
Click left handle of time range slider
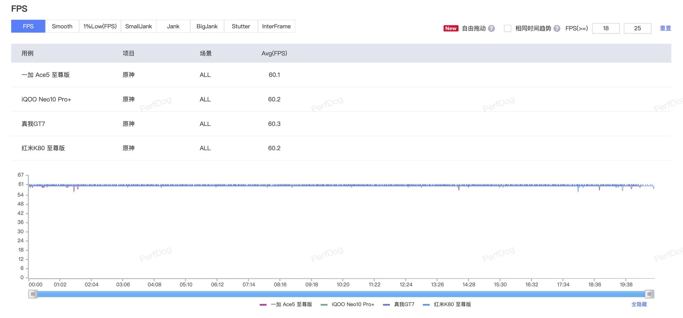33,294
